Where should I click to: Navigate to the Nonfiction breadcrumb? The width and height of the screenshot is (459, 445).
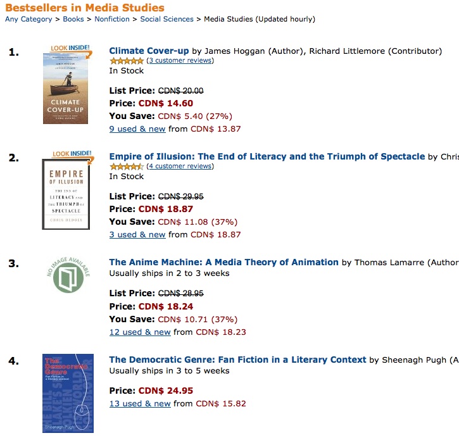[112, 19]
